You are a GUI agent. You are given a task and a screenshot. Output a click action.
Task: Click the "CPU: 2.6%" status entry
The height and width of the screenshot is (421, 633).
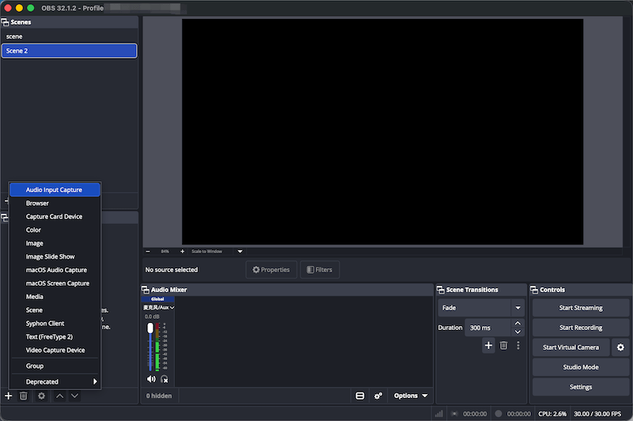coord(552,414)
